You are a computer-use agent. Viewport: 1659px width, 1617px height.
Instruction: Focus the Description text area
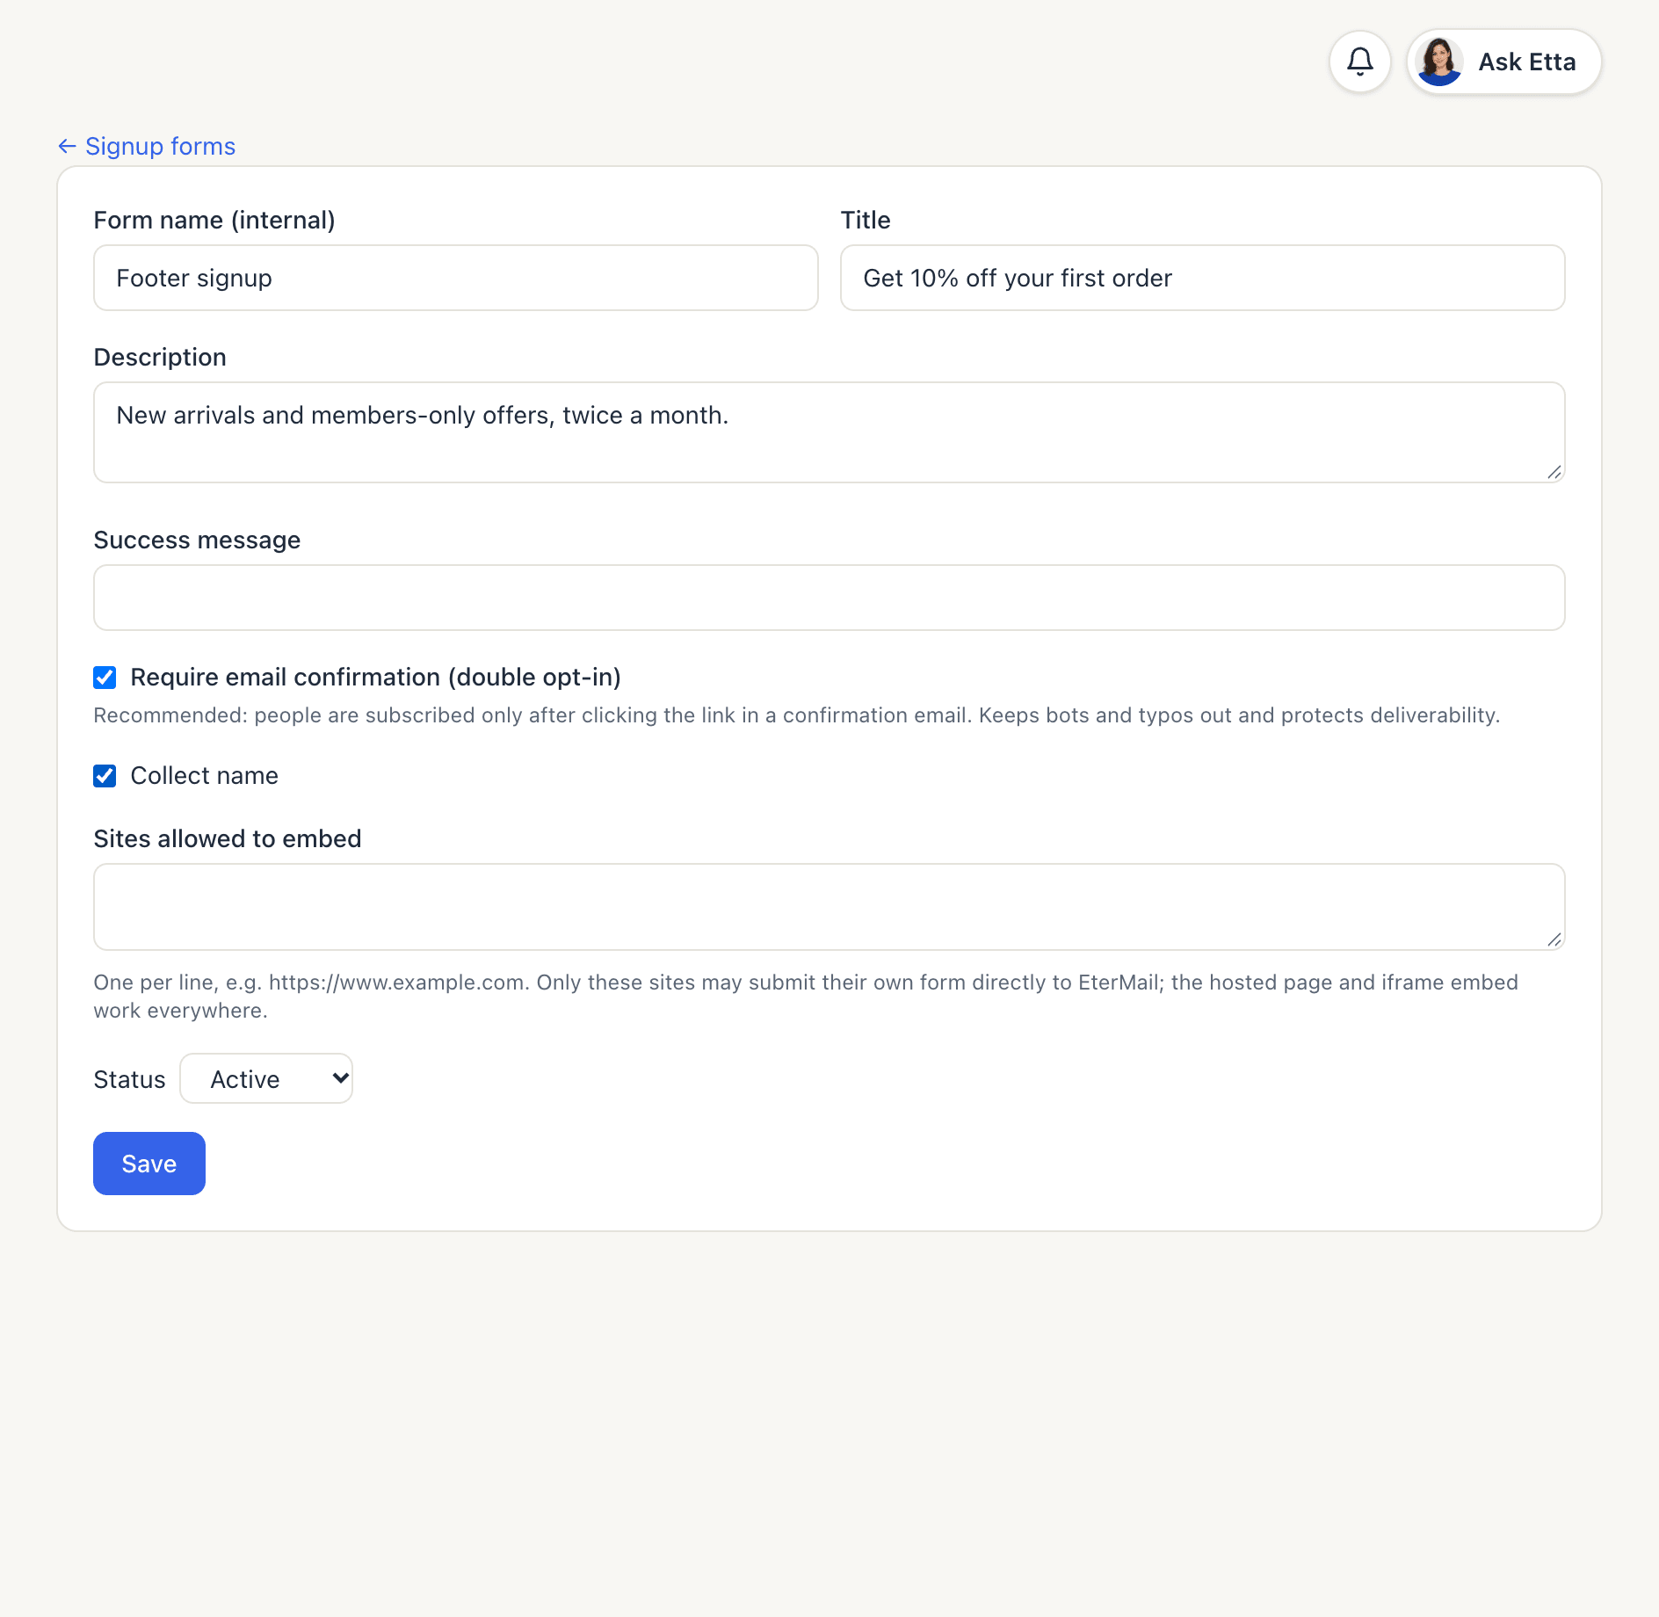coord(829,432)
